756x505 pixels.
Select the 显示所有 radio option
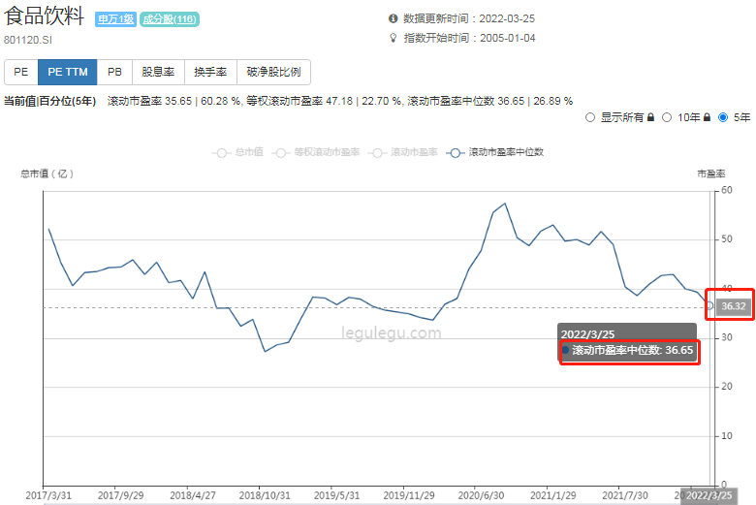pyautogui.click(x=590, y=117)
